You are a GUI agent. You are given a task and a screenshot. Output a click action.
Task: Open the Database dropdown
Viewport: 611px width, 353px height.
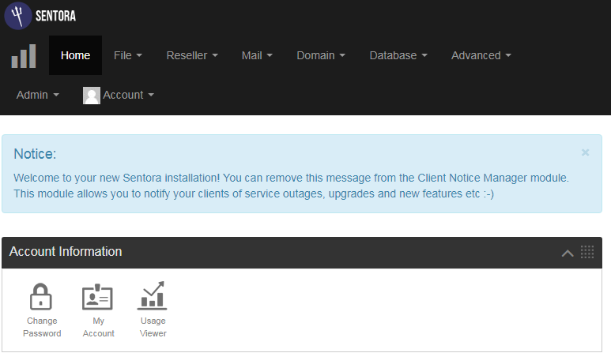pos(398,55)
